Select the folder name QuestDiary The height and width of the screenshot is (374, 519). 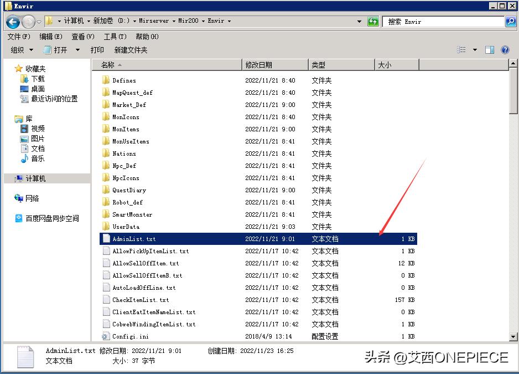(129, 190)
